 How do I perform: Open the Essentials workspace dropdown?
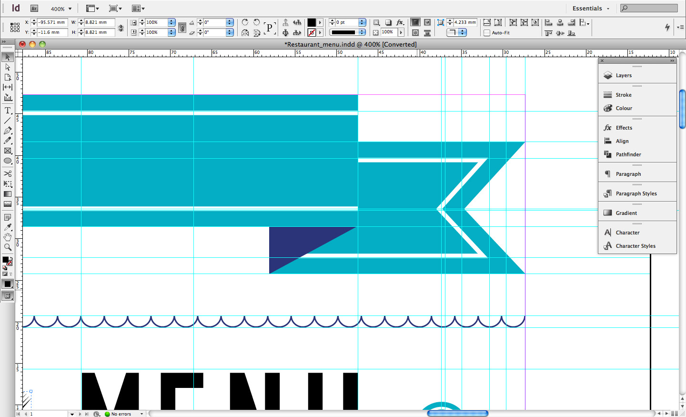(x=591, y=9)
